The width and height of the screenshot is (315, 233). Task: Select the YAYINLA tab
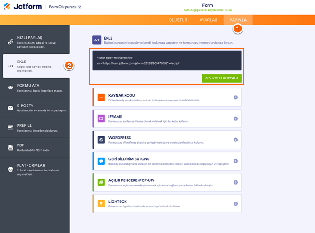click(x=238, y=20)
